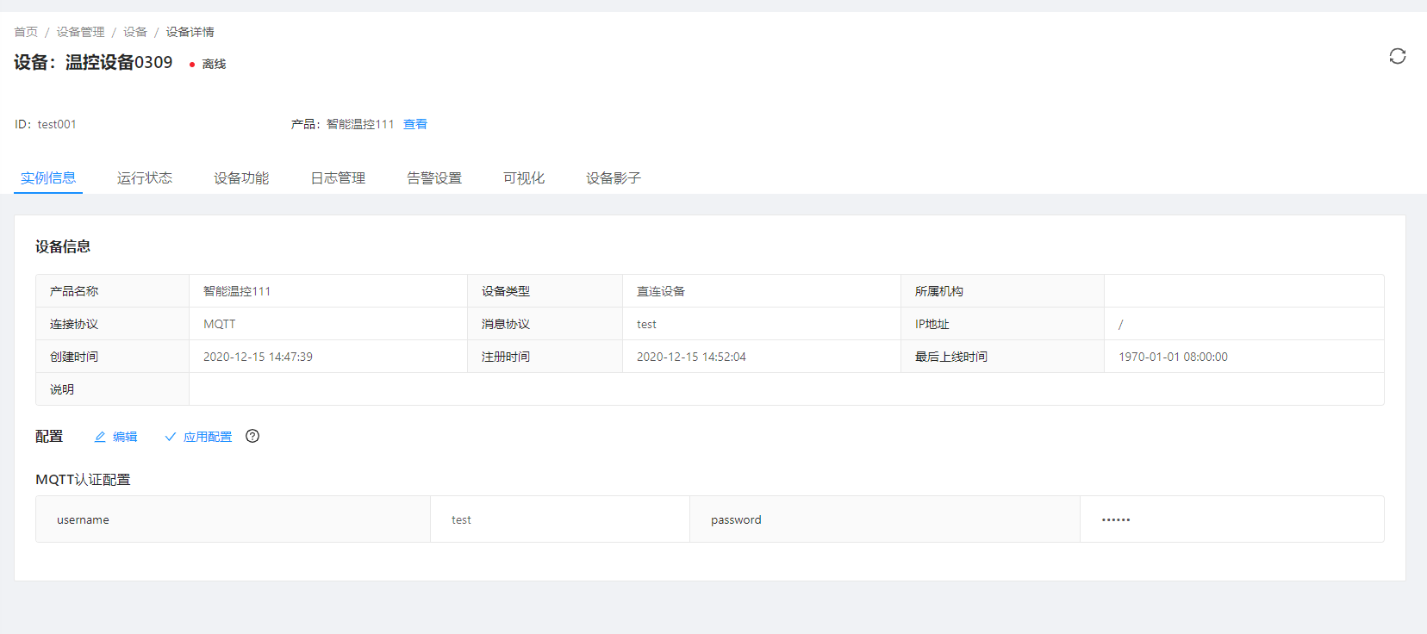Switch to the 设备影子 tab
The image size is (1427, 634).
(614, 178)
